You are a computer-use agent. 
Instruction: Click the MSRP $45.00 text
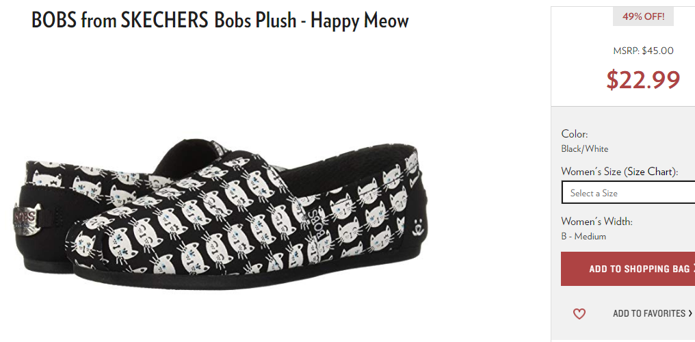pos(643,51)
